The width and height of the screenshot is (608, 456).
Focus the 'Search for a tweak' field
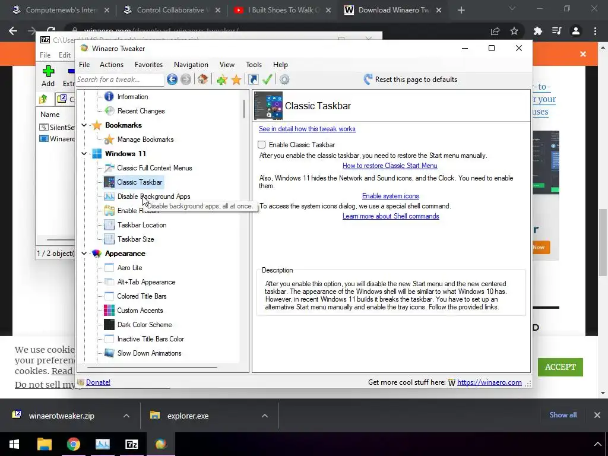120,80
